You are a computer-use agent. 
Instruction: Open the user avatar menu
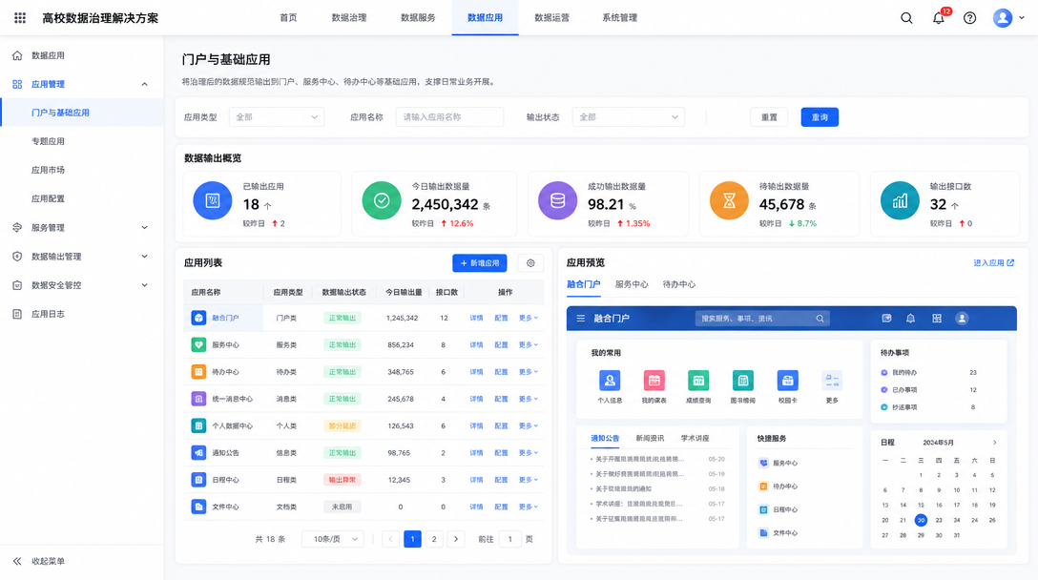1003,18
